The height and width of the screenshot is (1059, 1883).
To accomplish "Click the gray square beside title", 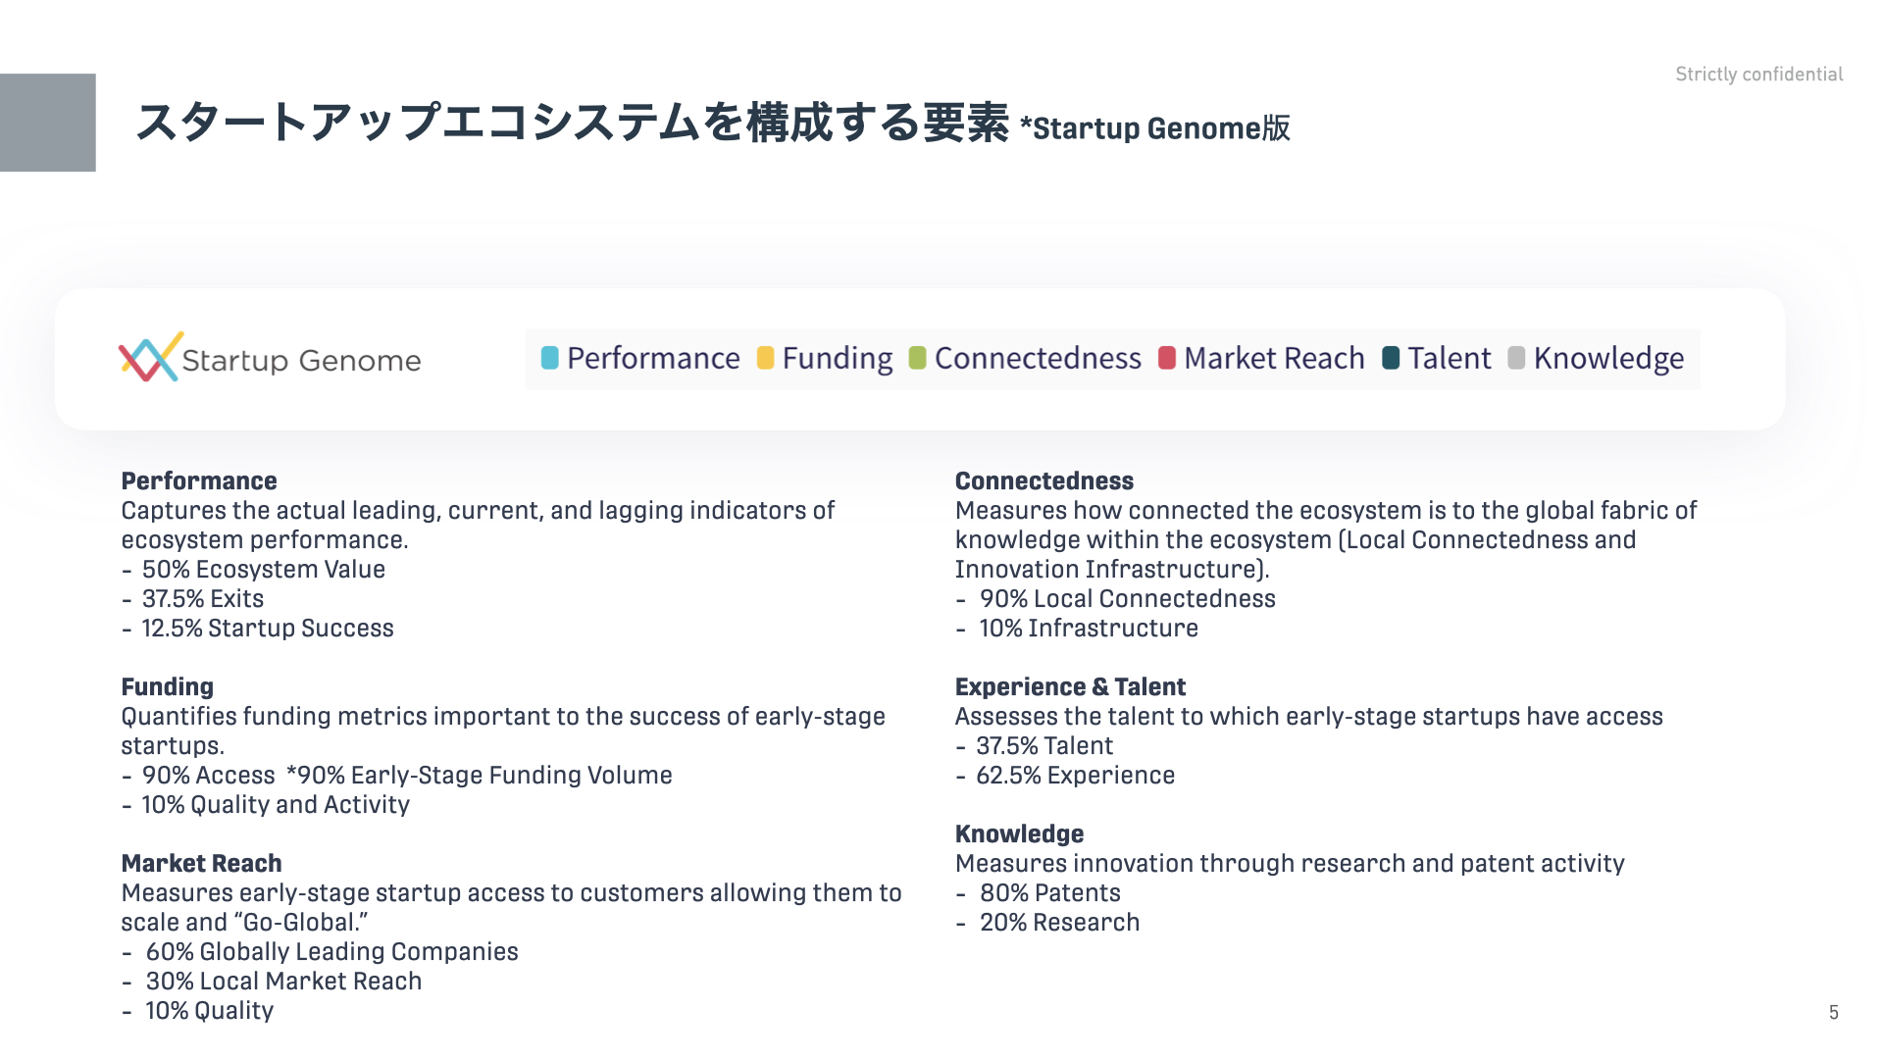I will [x=48, y=123].
